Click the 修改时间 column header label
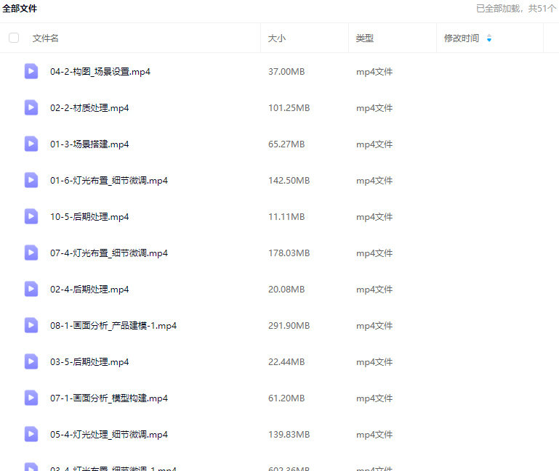This screenshot has width=559, height=471. coord(462,38)
